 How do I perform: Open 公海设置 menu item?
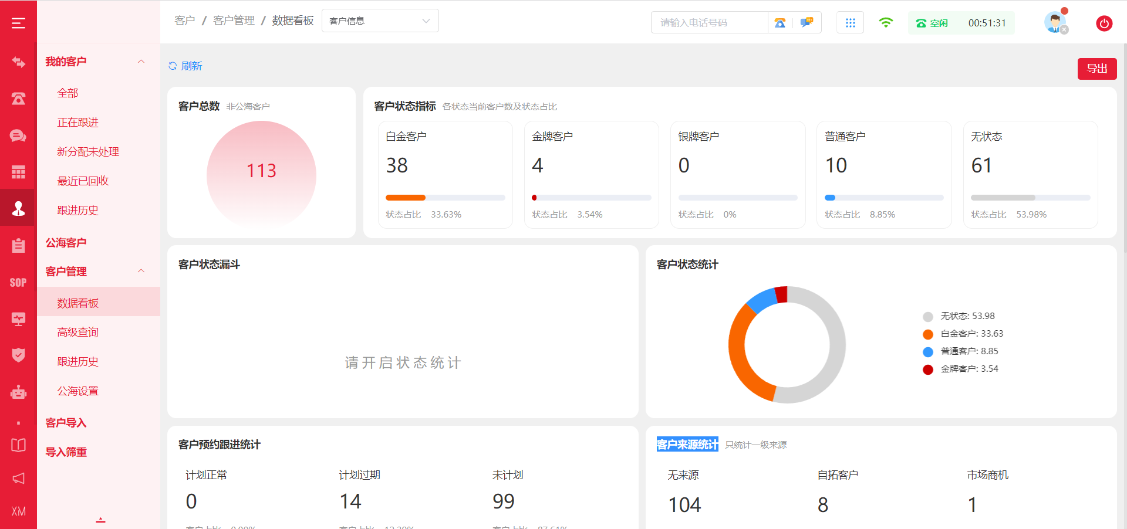(x=77, y=391)
